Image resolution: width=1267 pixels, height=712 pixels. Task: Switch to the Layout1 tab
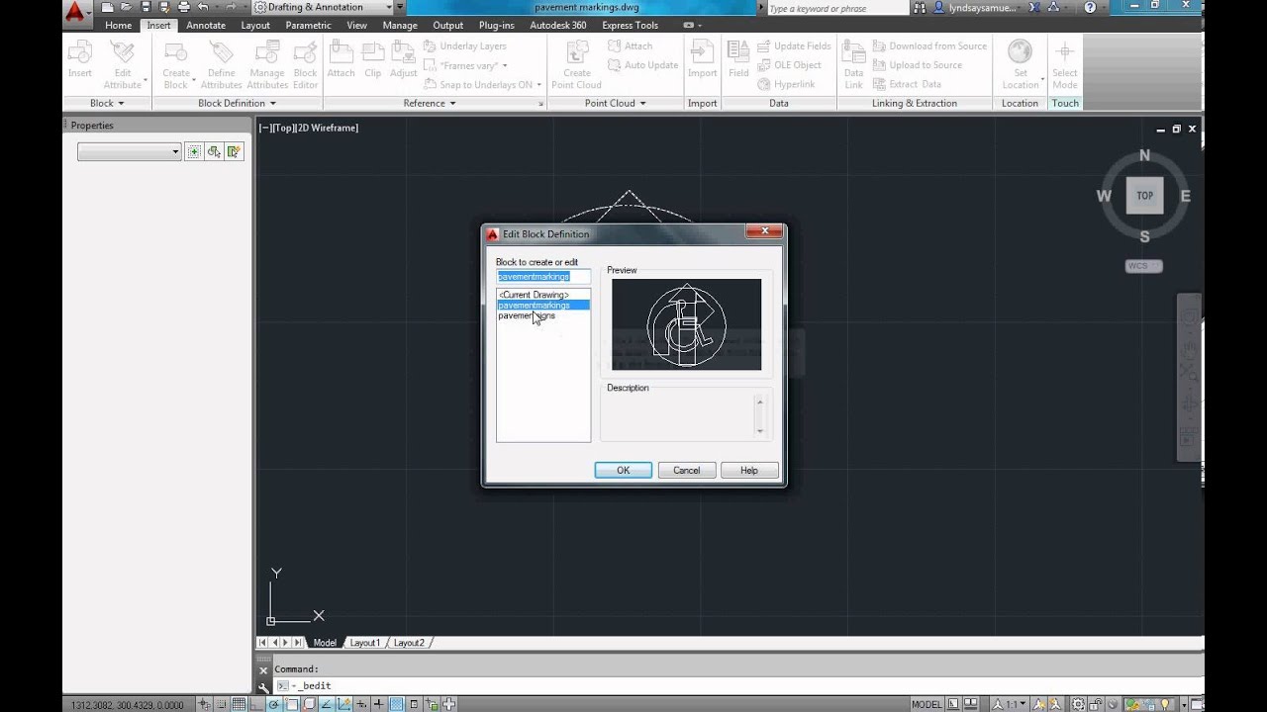[364, 643]
